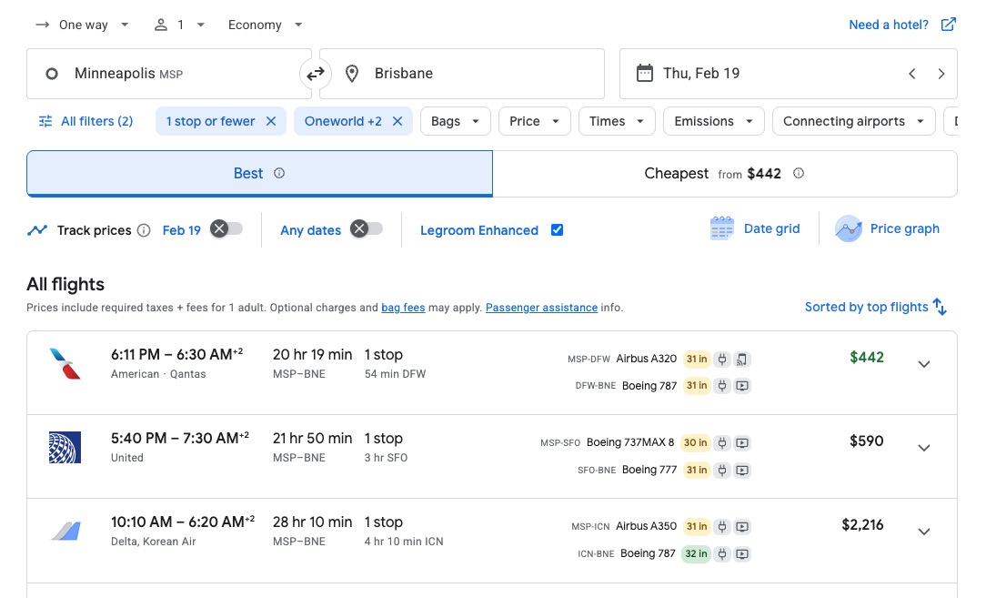Click the power outlet icon on MSP-DFW leg
The height and width of the screenshot is (598, 986).
tap(722, 360)
